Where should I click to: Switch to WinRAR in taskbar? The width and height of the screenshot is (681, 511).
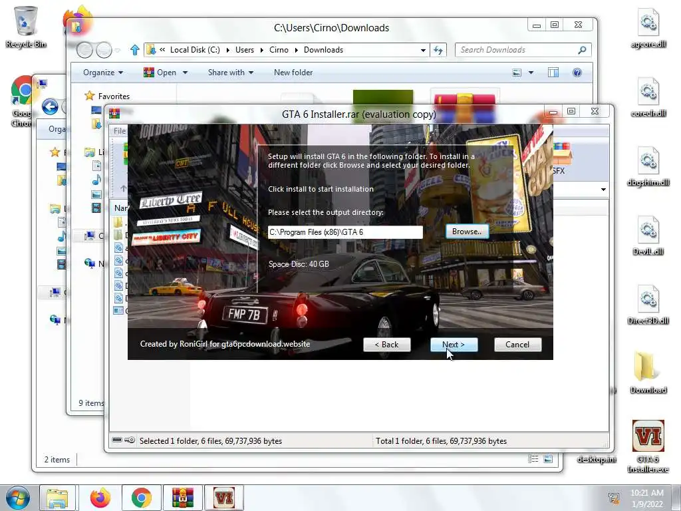182,498
